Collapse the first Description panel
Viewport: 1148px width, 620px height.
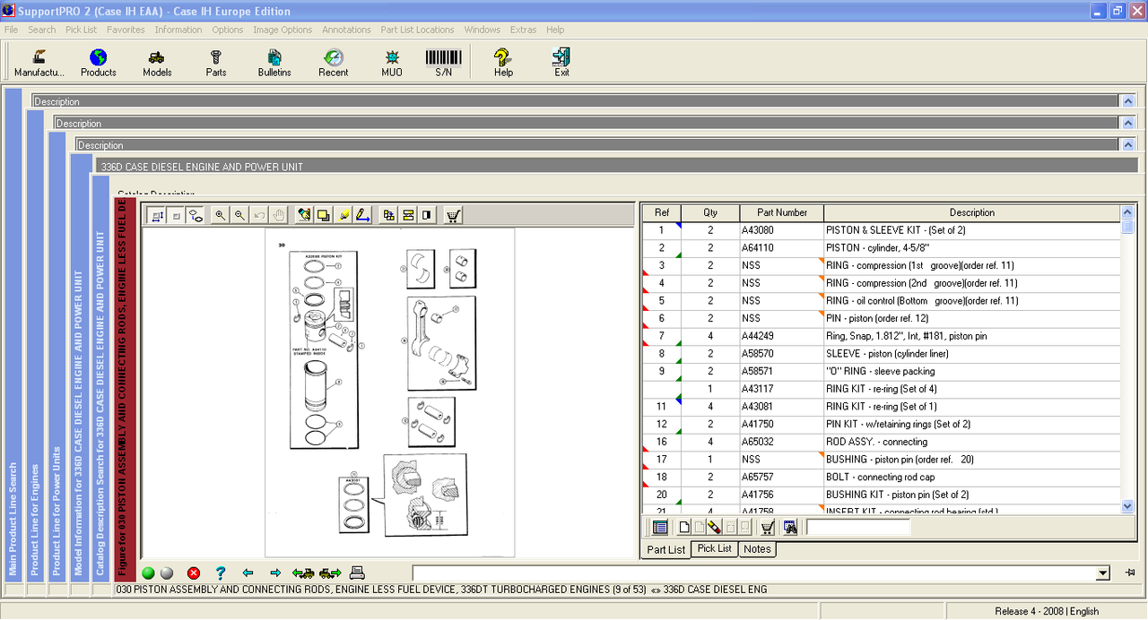click(x=1128, y=101)
